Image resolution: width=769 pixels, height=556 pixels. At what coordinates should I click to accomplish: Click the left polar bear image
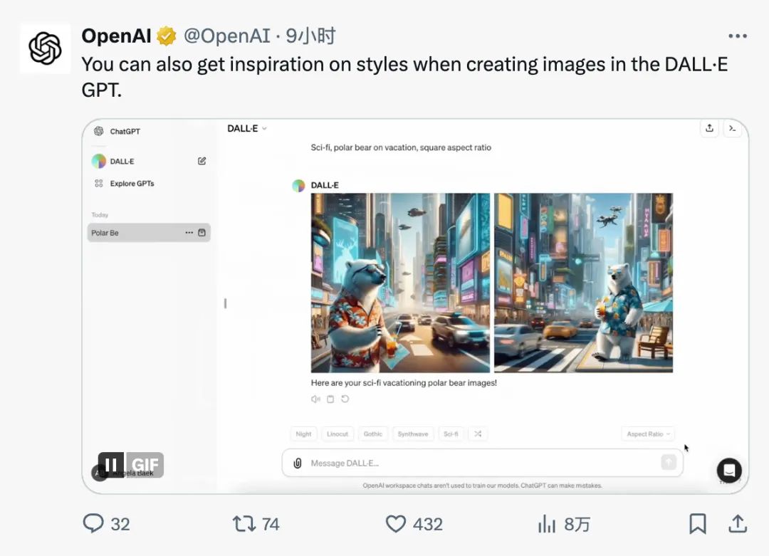400,283
